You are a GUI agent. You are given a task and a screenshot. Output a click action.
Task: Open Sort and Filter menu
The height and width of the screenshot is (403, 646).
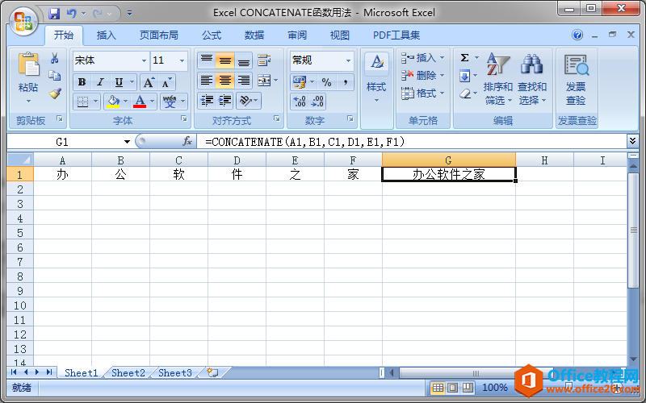[x=497, y=79]
